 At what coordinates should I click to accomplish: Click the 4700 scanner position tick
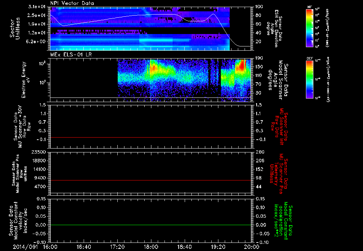click(x=40, y=186)
